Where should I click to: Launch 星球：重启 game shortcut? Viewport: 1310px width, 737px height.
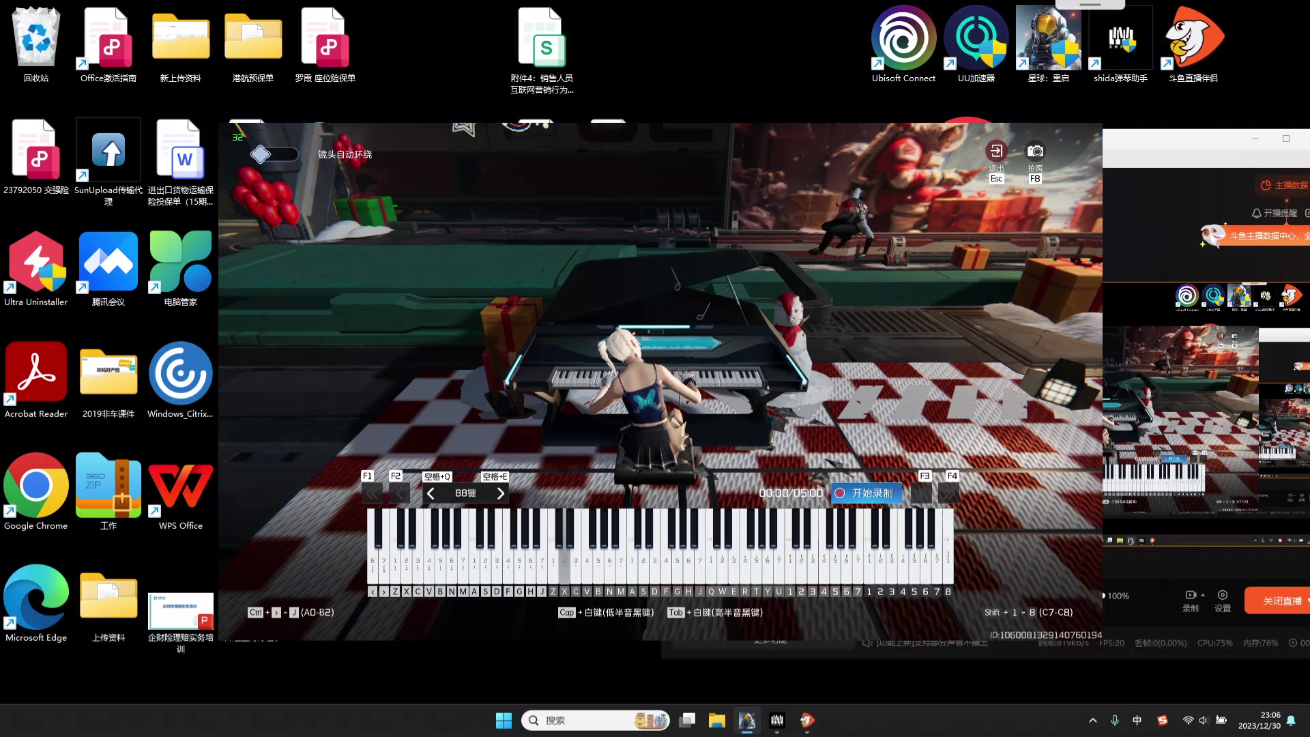pos(1049,45)
